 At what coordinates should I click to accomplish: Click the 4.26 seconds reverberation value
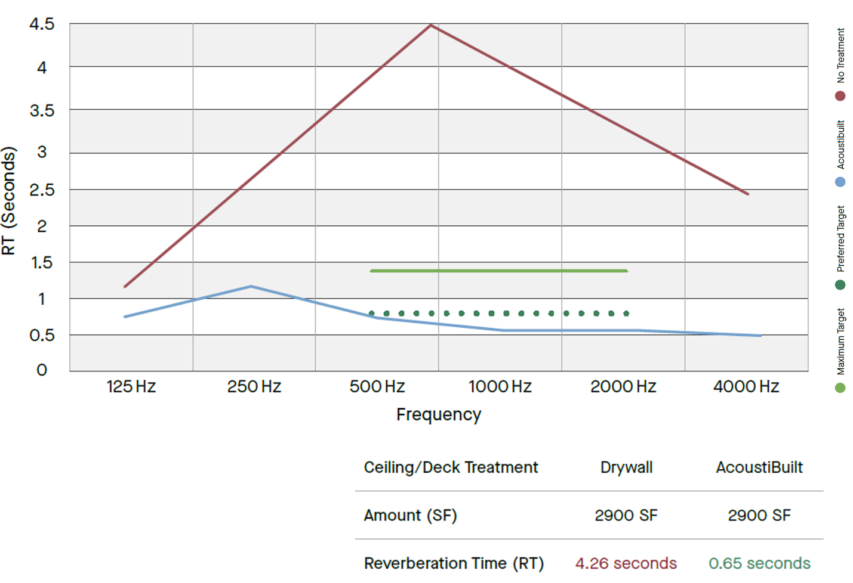coord(626,563)
